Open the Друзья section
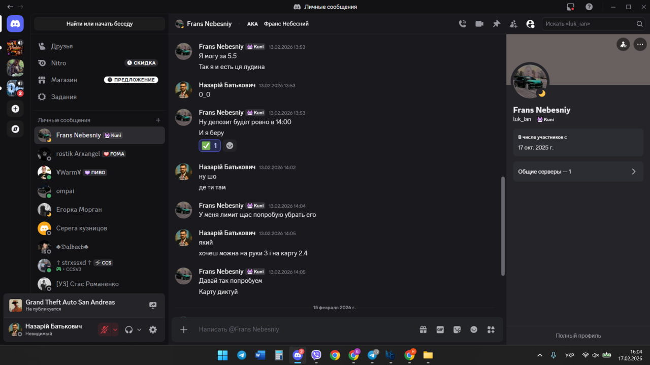The image size is (650, 365). [100, 46]
